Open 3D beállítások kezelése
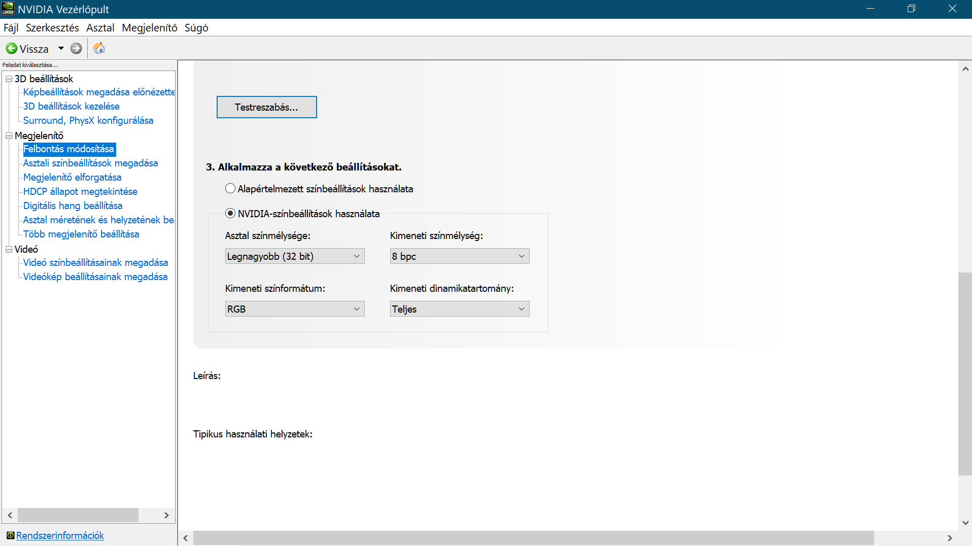 point(72,106)
